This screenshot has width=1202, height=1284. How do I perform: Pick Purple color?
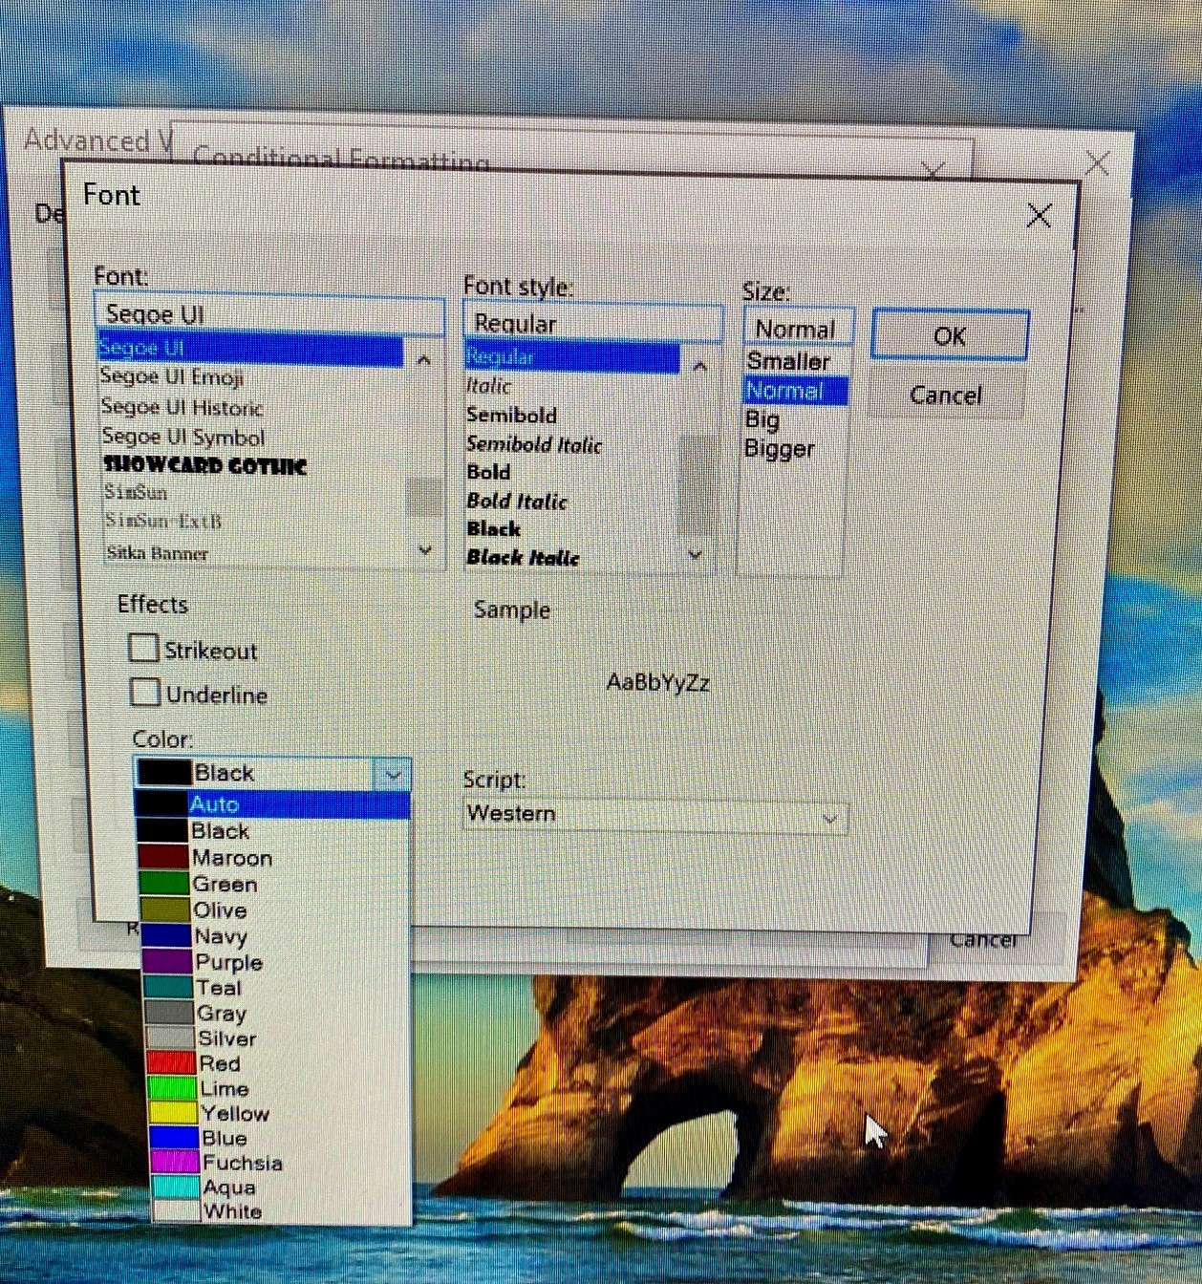pyautogui.click(x=277, y=962)
